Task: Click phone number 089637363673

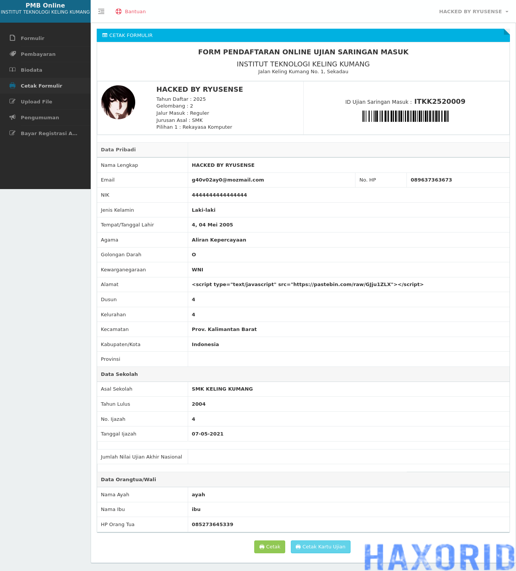Action: tap(431, 180)
